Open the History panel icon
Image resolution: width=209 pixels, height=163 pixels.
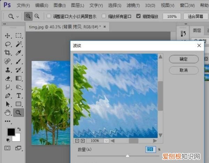tap(184, 34)
